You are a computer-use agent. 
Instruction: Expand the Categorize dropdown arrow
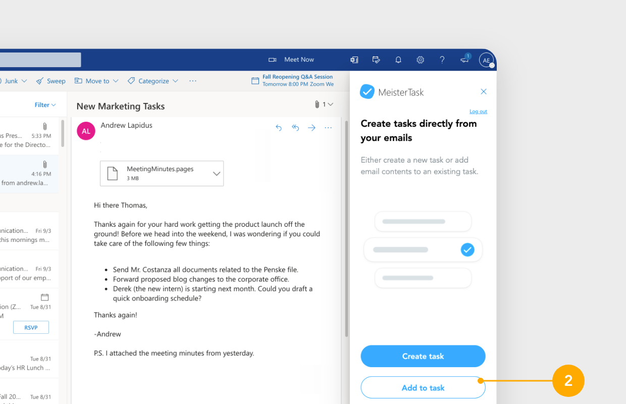point(175,81)
